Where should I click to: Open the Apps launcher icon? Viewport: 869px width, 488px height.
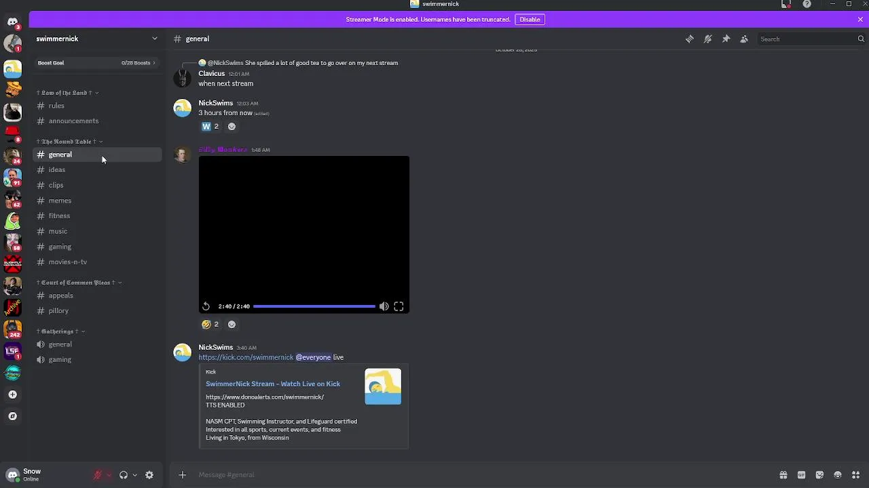point(856,475)
